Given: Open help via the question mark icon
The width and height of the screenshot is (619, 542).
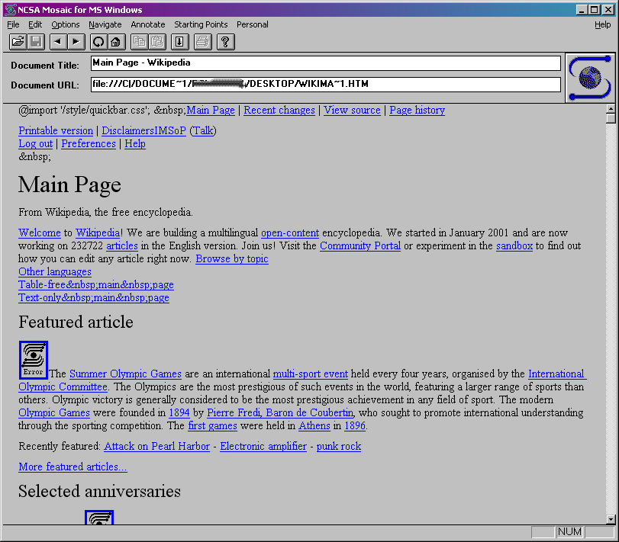Looking at the screenshot, I should tap(225, 42).
